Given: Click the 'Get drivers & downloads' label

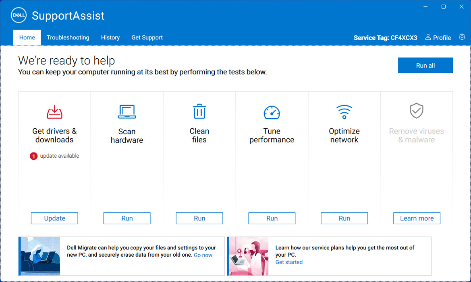Looking at the screenshot, I should (54, 135).
